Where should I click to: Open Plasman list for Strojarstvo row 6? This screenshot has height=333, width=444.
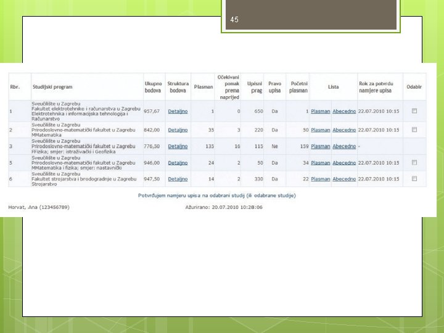pos(321,179)
